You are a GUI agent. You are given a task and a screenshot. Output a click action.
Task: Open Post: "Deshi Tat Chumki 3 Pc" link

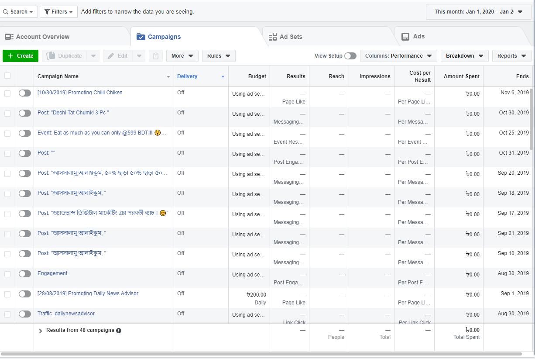(x=73, y=113)
